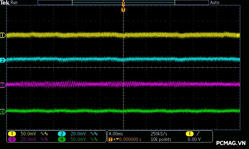Click the Tek logo in the corner
The image size is (249, 149).
pyautogui.click(x=5, y=2)
